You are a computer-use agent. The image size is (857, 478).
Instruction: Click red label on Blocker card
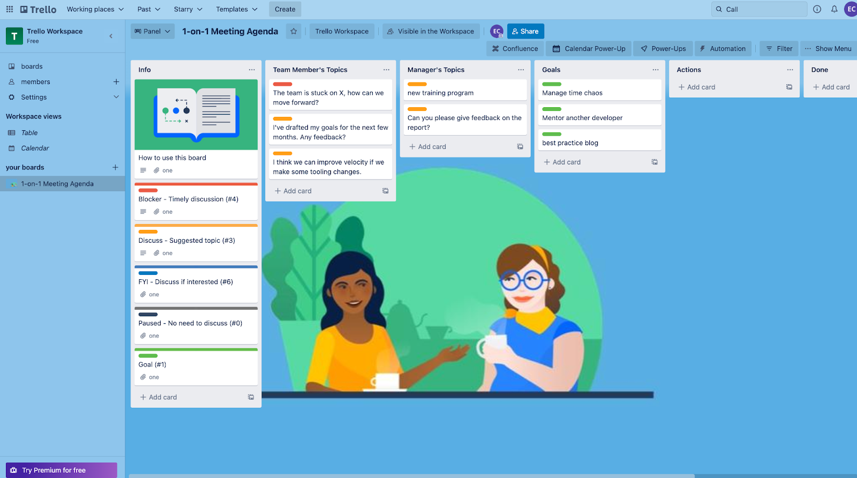(148, 190)
